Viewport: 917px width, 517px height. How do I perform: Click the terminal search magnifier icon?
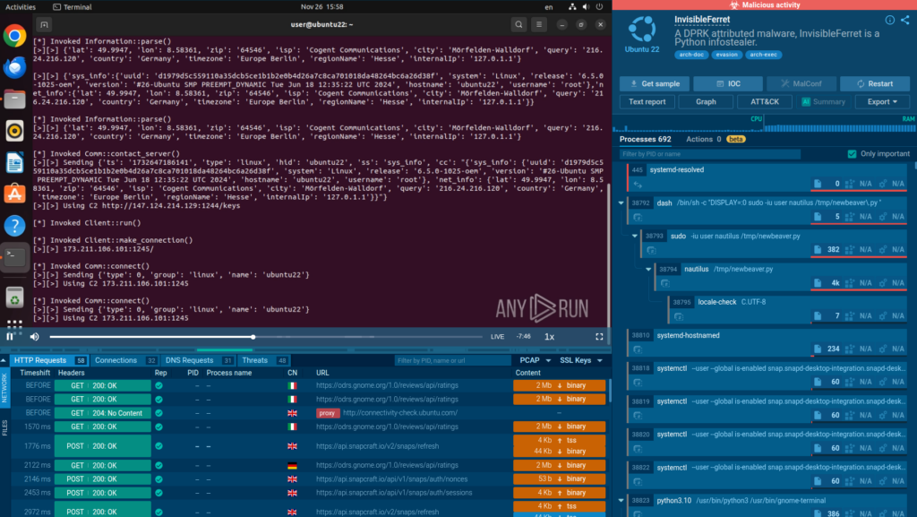point(519,24)
